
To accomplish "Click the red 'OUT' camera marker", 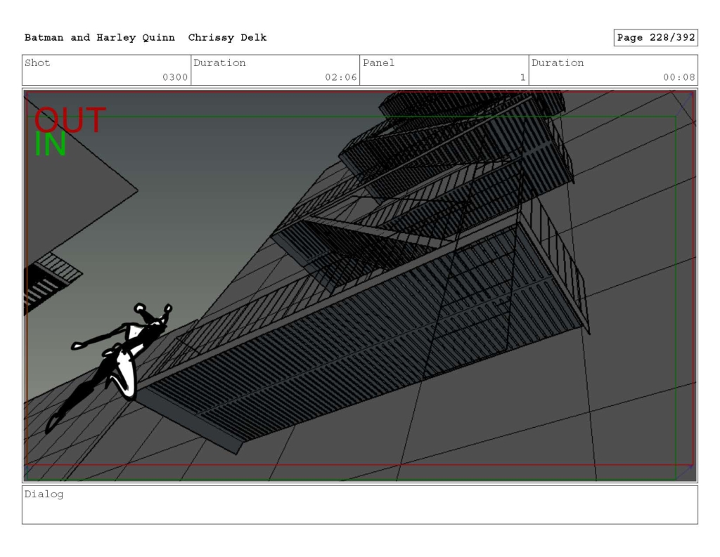I will (70, 119).
